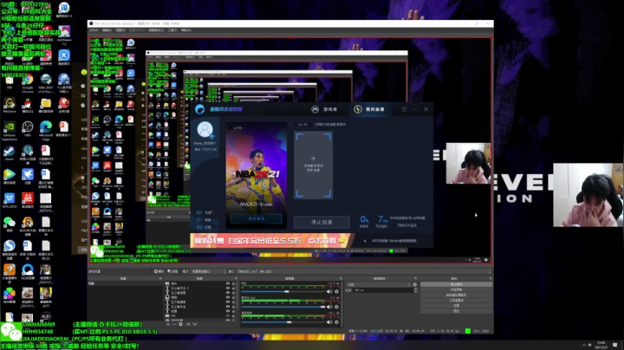624x350 pixels.
Task: Open server region dropdown on NBA2K21 card
Action: tap(239, 127)
